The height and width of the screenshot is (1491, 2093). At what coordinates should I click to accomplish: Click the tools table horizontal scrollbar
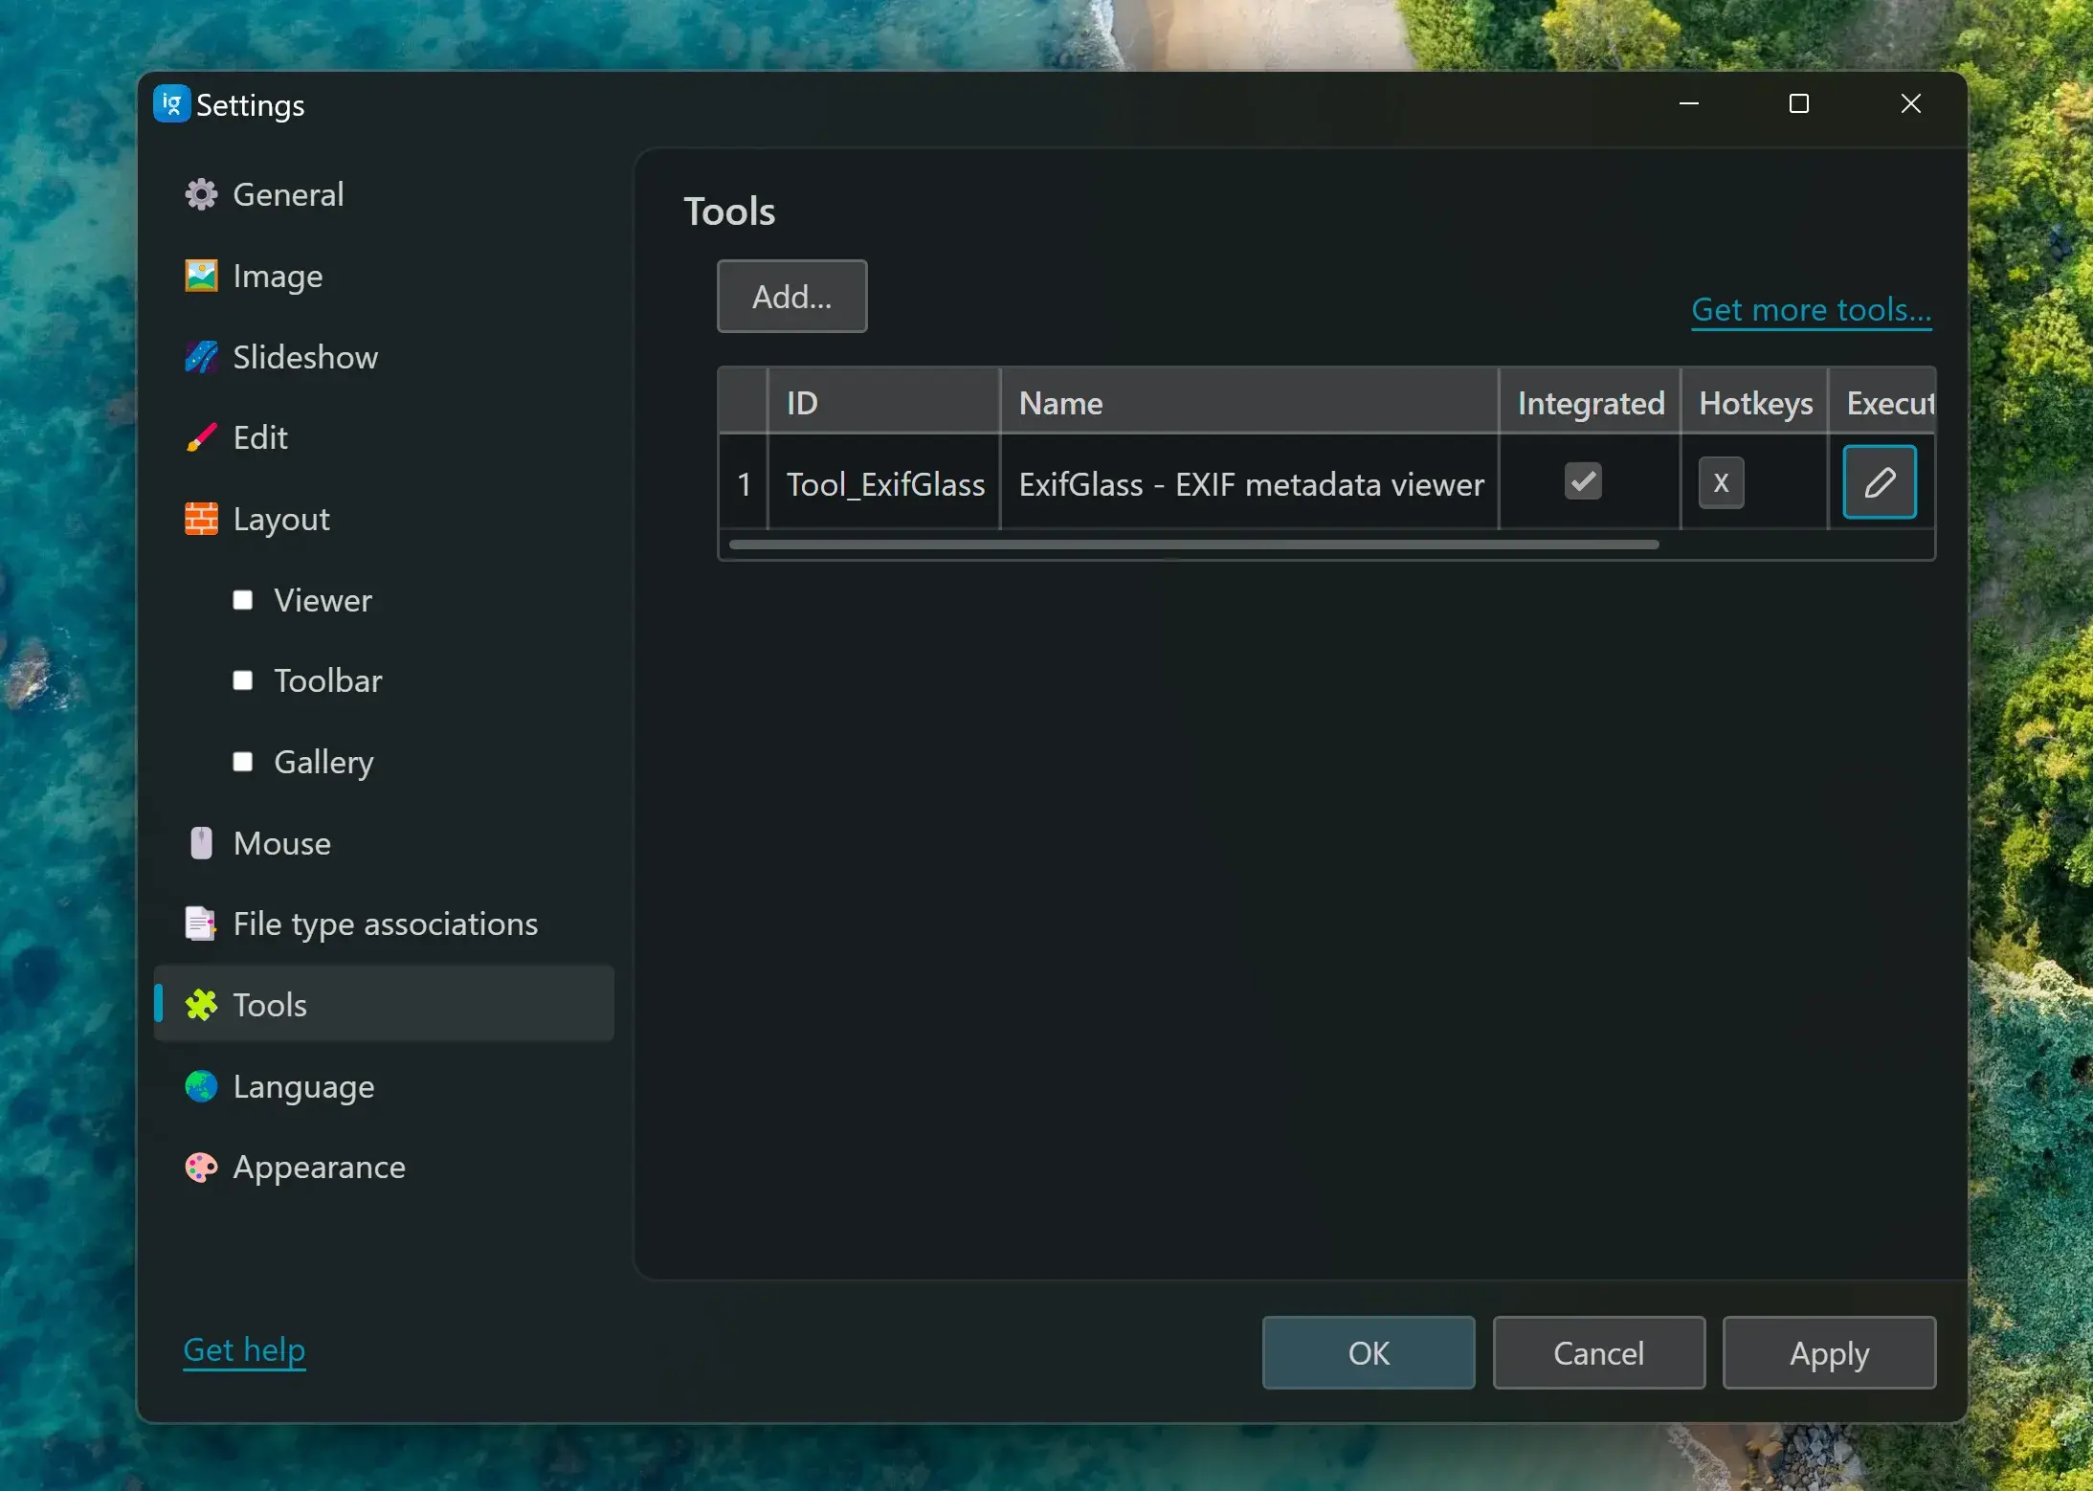pyautogui.click(x=1192, y=545)
